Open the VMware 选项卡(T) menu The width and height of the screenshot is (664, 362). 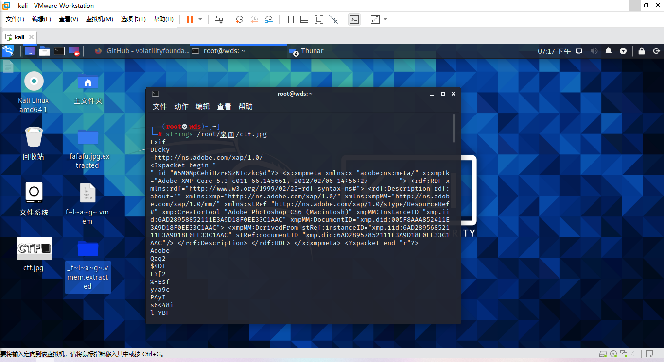133,19
